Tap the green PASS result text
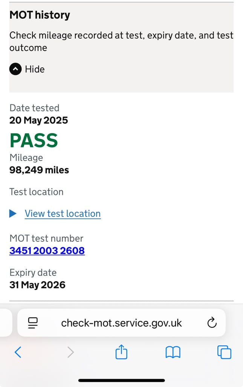Screen dimensions: 243x387 [34, 141]
